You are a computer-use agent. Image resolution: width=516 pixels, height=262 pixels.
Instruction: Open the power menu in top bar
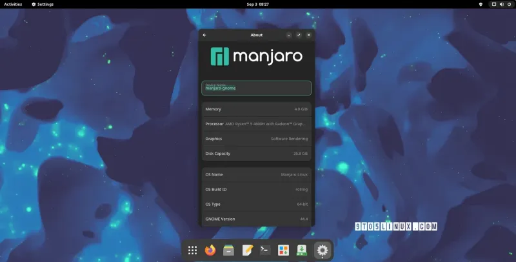point(508,5)
